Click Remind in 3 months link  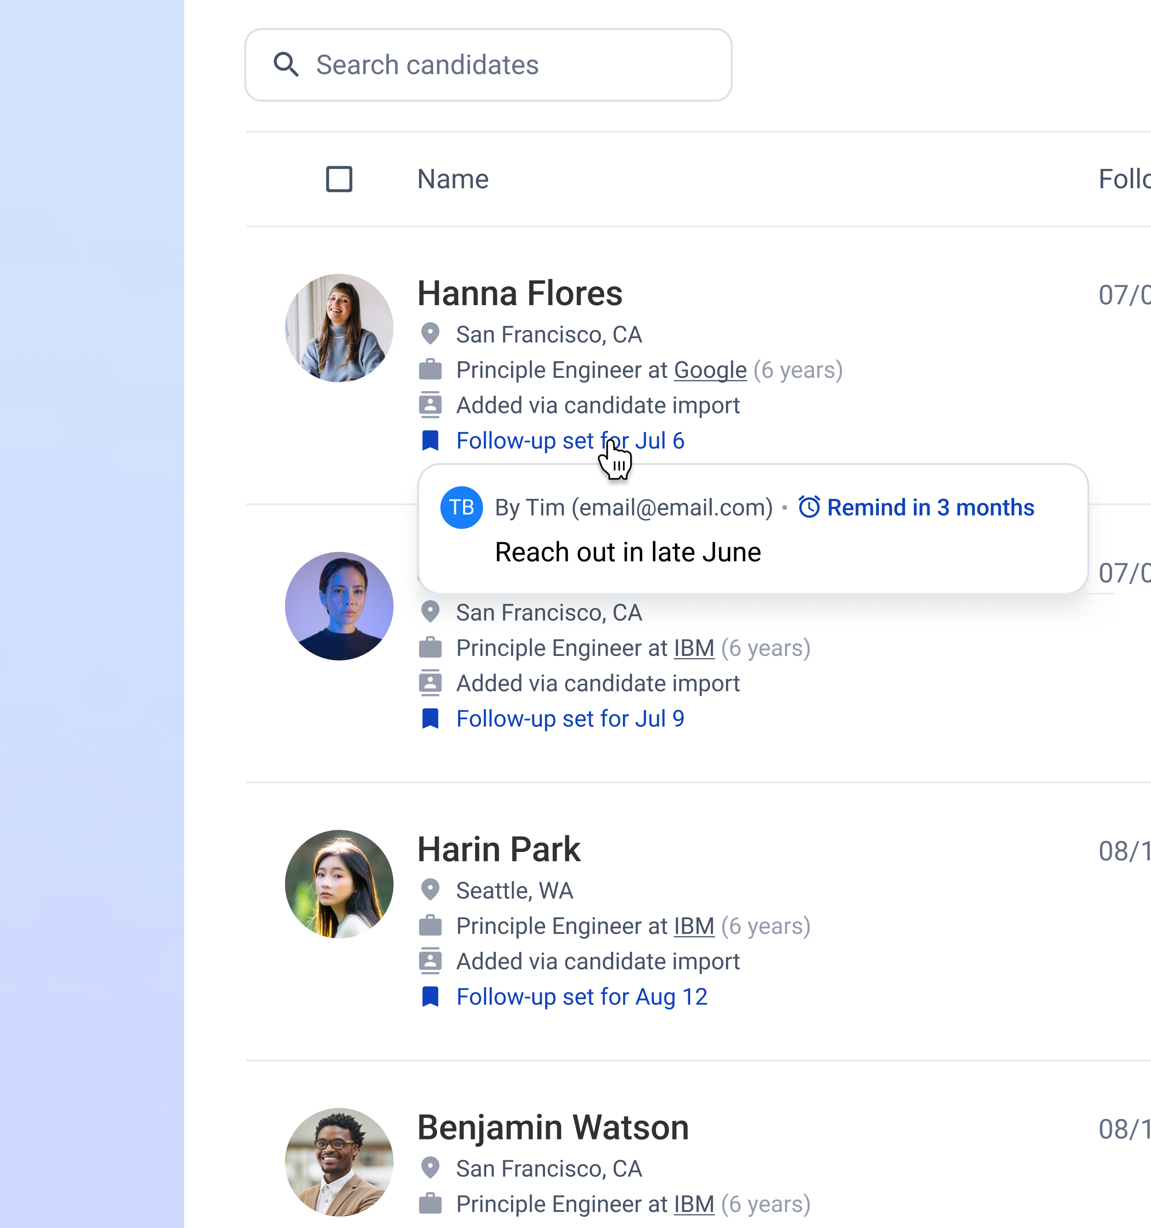coord(930,507)
